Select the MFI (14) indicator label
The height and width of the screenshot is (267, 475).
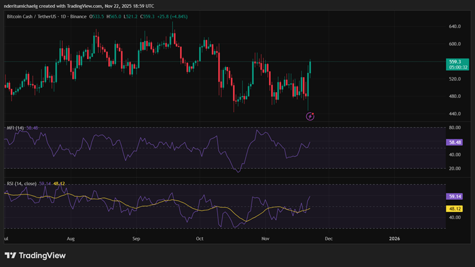point(15,127)
